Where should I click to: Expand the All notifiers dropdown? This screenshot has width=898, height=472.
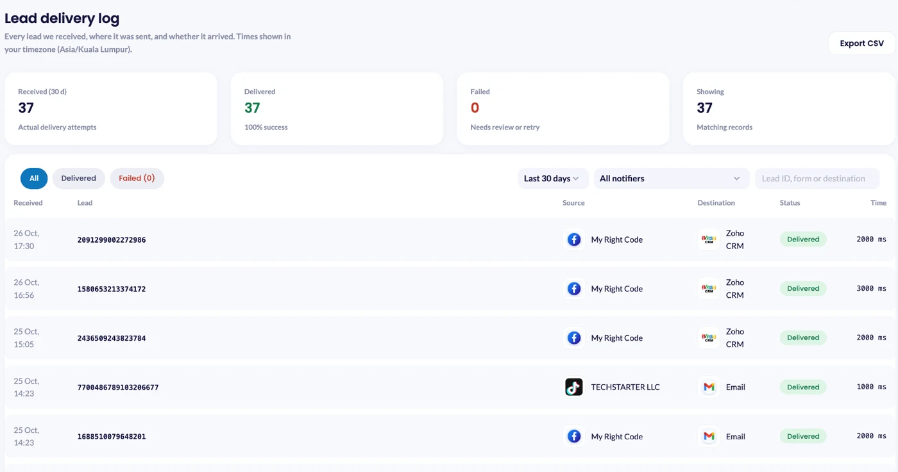click(672, 179)
